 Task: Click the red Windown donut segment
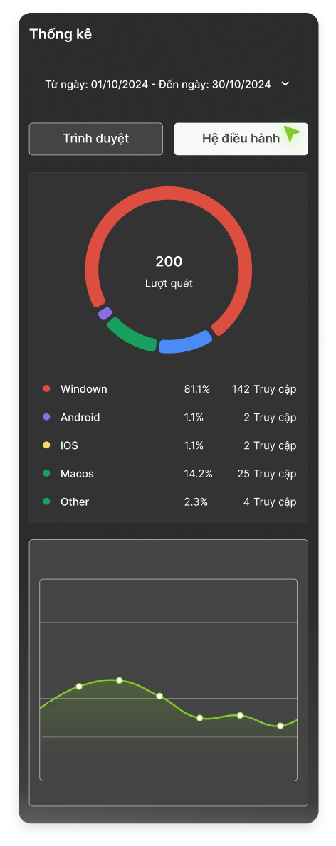tap(169, 194)
